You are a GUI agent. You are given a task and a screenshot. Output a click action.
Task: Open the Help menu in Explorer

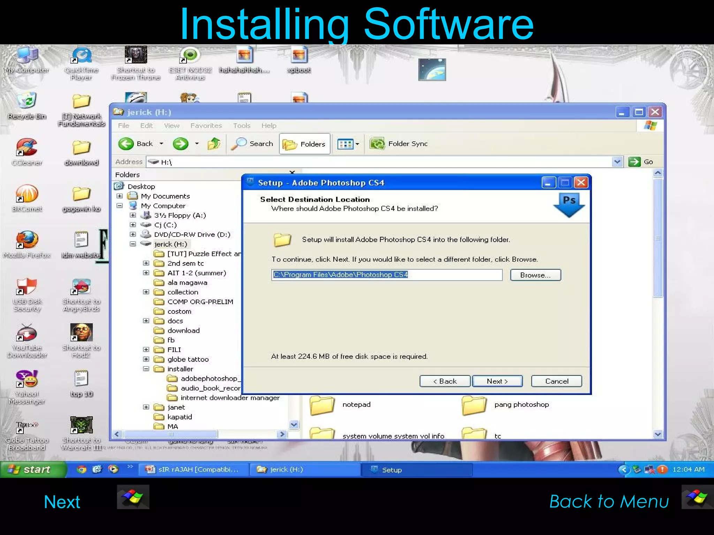[x=269, y=125]
